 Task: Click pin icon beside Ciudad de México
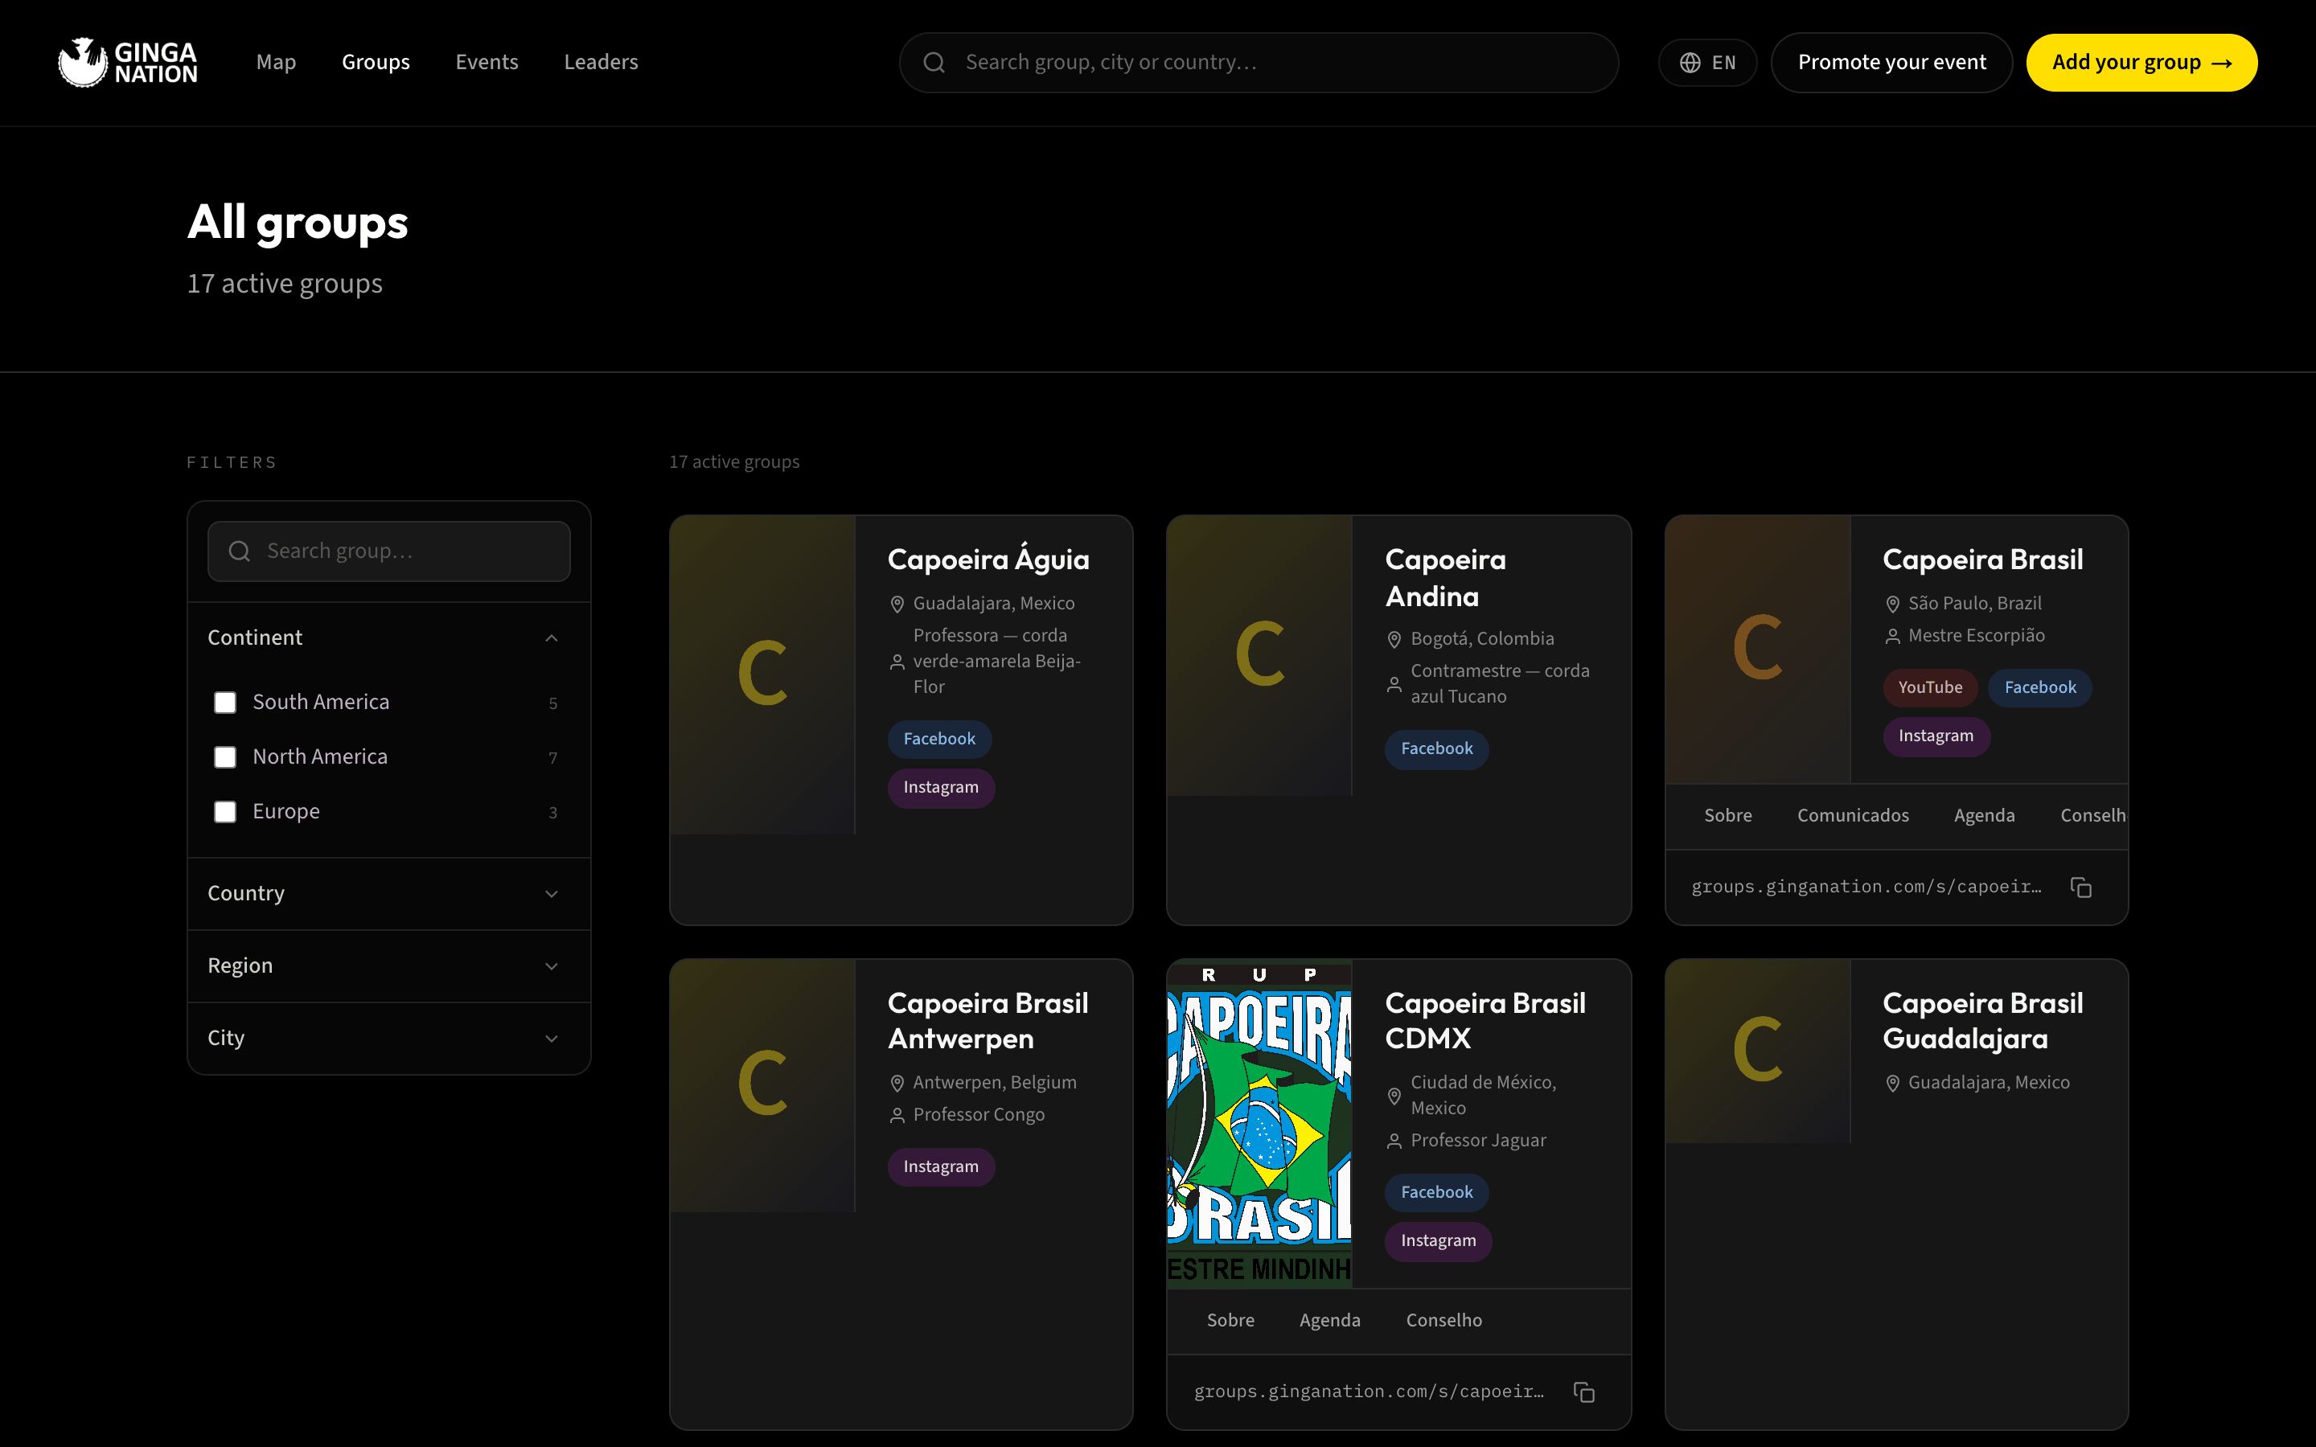coord(1394,1096)
